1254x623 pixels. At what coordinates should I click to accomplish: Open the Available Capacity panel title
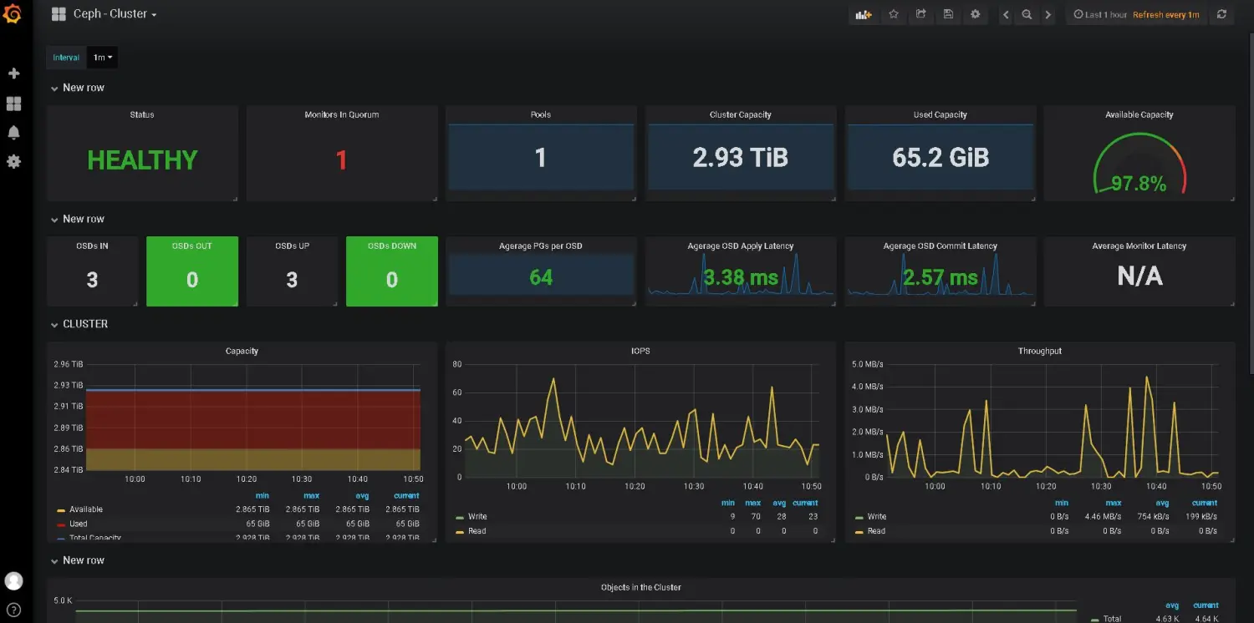1139,114
